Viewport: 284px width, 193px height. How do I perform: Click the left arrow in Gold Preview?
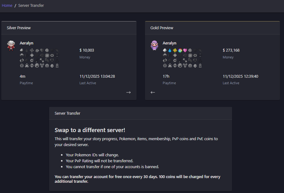click(153, 92)
